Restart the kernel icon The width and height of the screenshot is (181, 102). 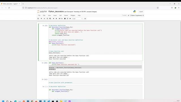tap(68, 19)
